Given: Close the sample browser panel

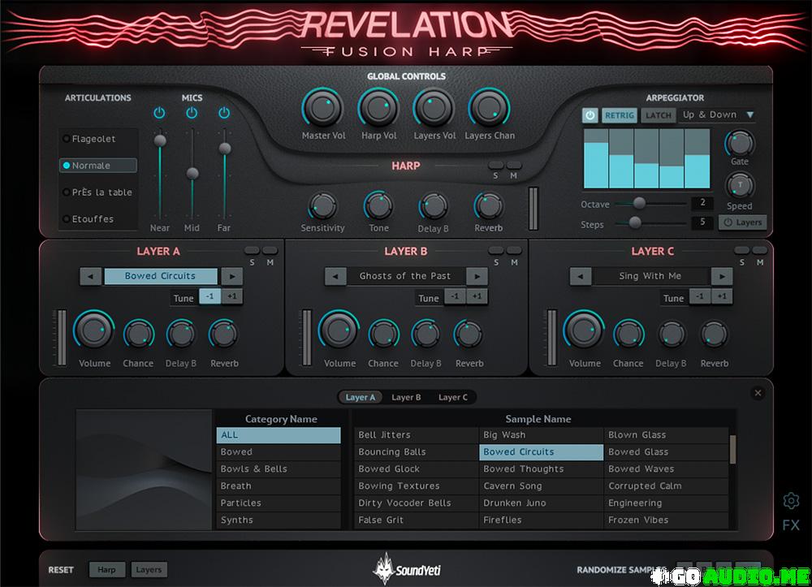Looking at the screenshot, I should pos(758,393).
